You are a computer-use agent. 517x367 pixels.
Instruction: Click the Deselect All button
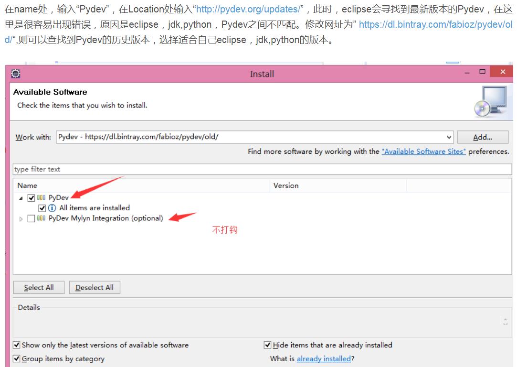[x=95, y=288]
